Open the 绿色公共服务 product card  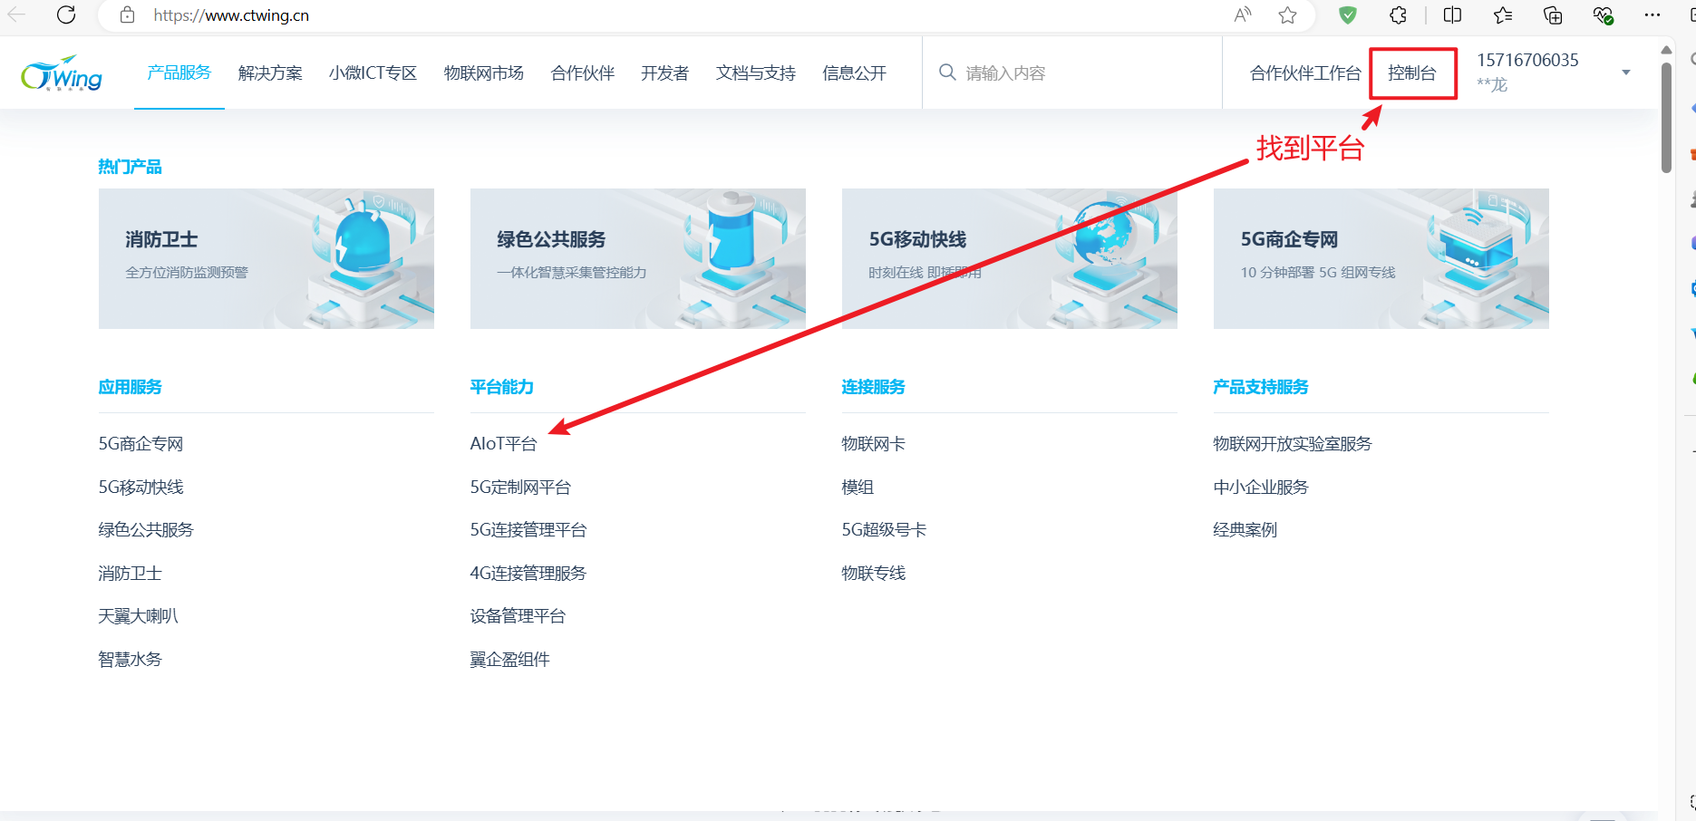click(x=638, y=258)
